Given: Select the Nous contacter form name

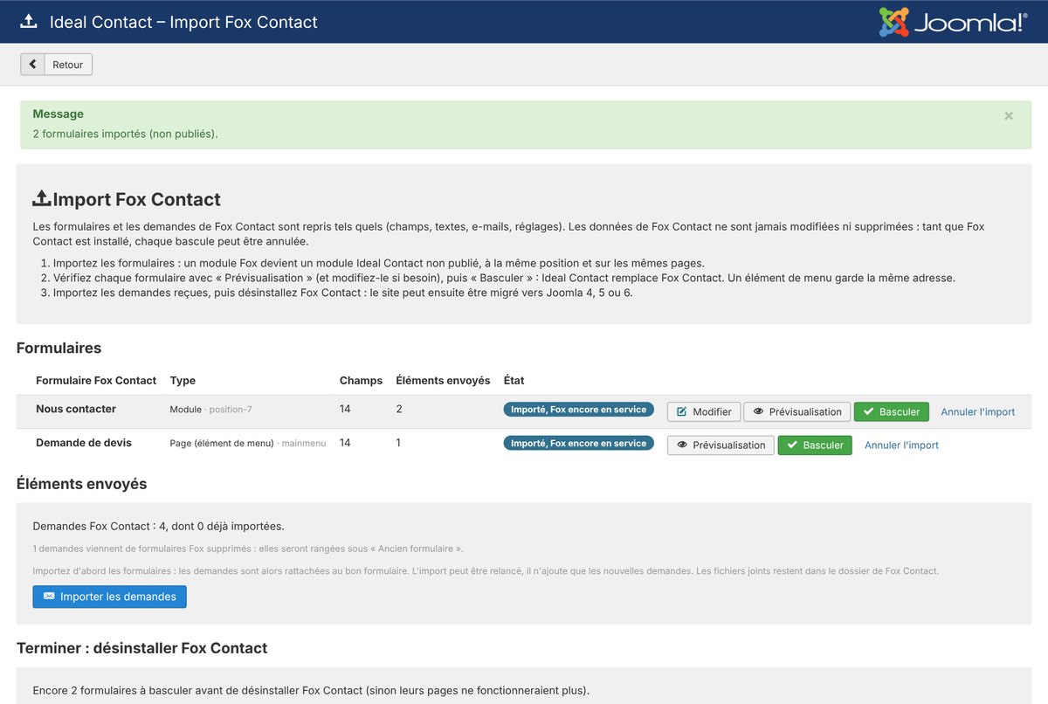Looking at the screenshot, I should point(76,409).
